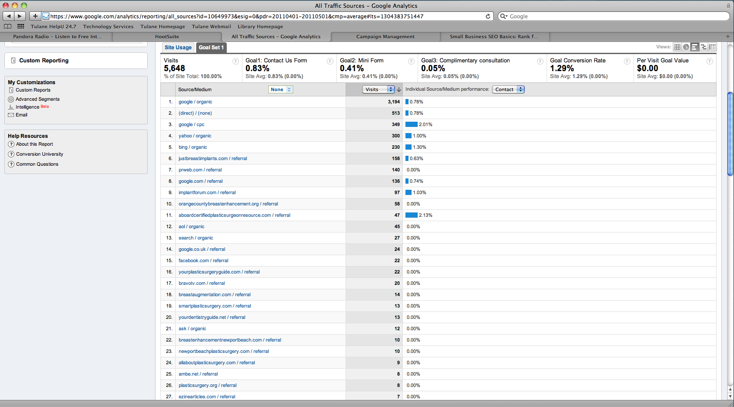Click help icon beside Visits metric
Screen dimensions: 734x407
click(235, 62)
